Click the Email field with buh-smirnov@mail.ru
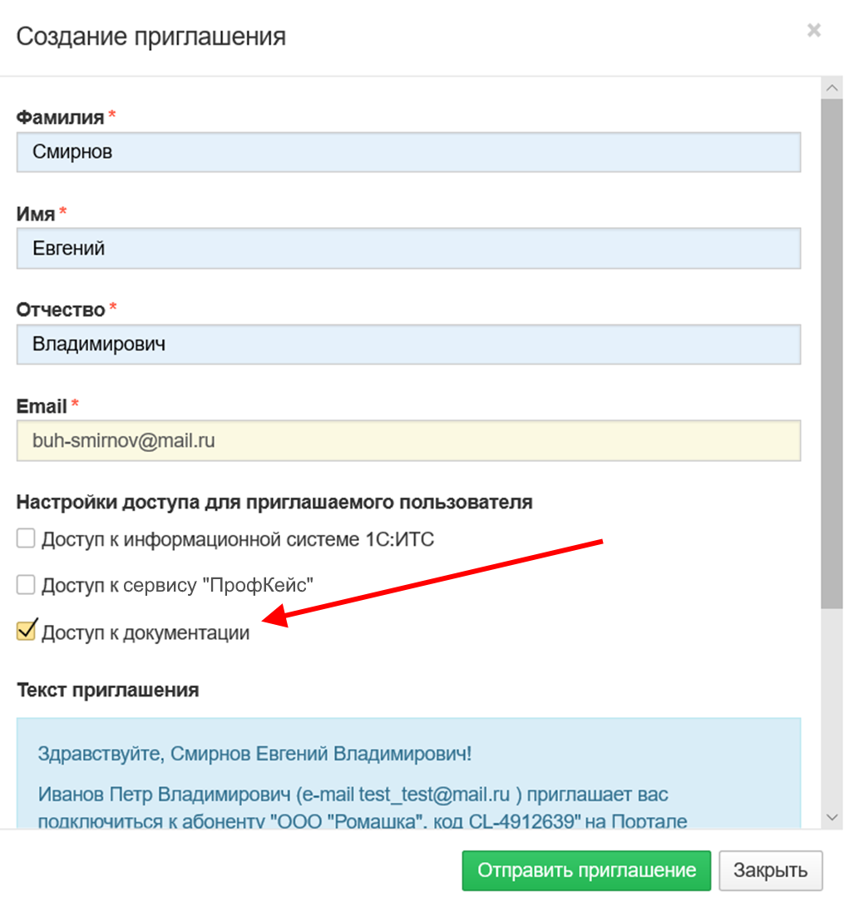Viewport: 844px width, 912px height. [407, 440]
